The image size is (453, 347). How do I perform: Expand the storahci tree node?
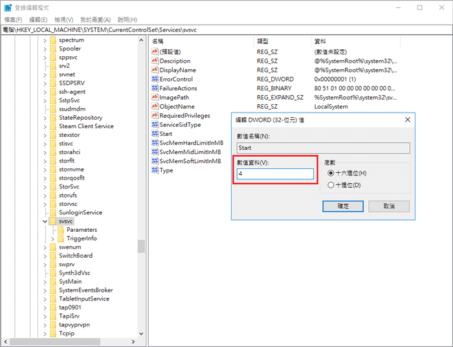[x=45, y=152]
